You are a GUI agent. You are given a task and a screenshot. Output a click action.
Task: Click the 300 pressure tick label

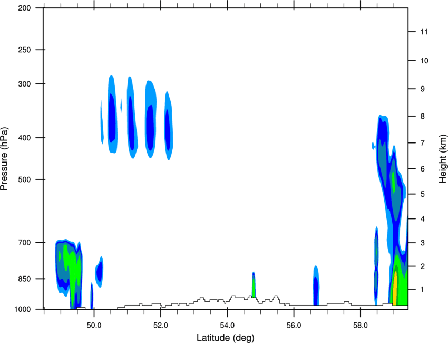point(24,84)
